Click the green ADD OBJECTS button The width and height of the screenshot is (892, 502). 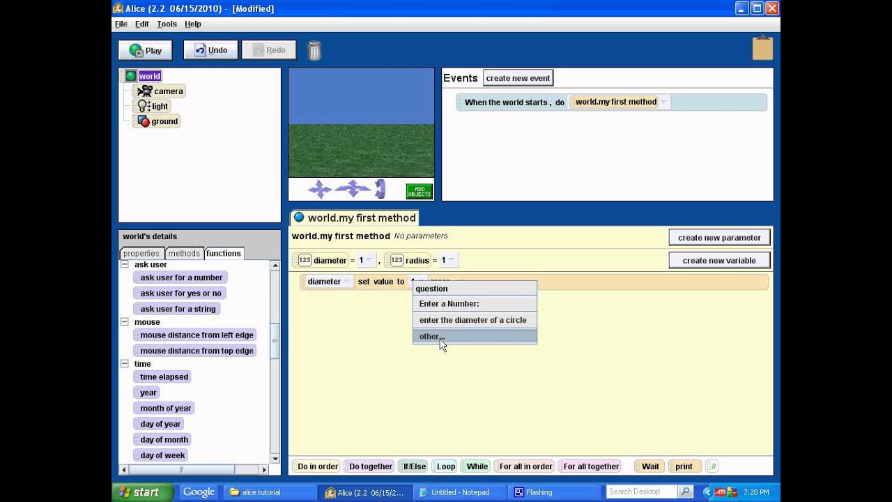click(x=420, y=191)
